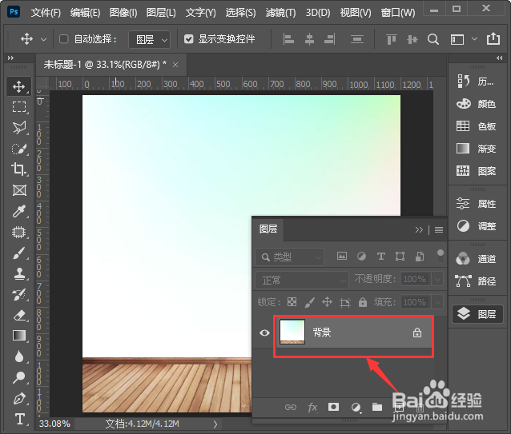Collapse the Layers panel double-arrow
The image size is (511, 434).
tap(419, 230)
